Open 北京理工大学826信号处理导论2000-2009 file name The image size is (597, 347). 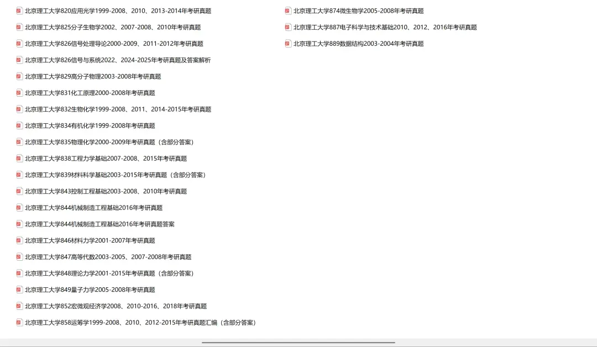(x=114, y=44)
